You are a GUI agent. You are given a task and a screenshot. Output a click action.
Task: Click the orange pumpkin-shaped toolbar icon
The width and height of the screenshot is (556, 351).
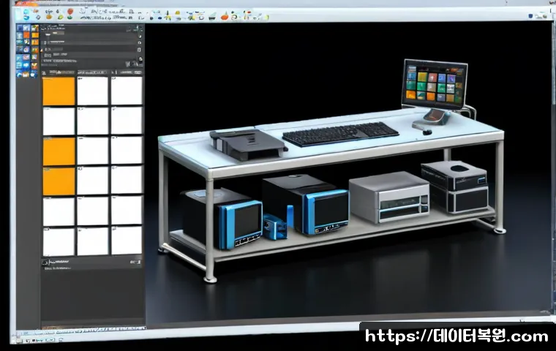coord(224,17)
